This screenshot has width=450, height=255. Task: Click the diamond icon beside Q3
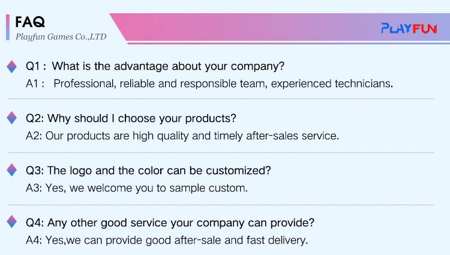click(x=11, y=170)
